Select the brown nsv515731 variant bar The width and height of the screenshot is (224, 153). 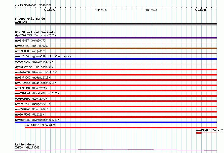click(x=116, y=48)
